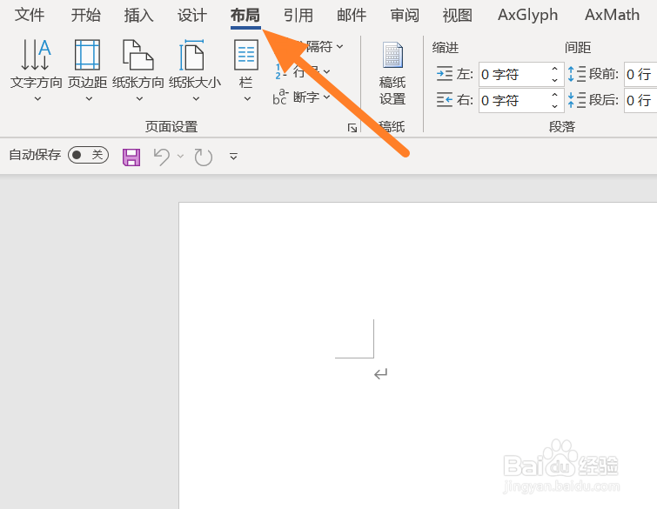657x509 pixels.
Task: Click the spacing before icon beside 段前
Action: click(577, 74)
